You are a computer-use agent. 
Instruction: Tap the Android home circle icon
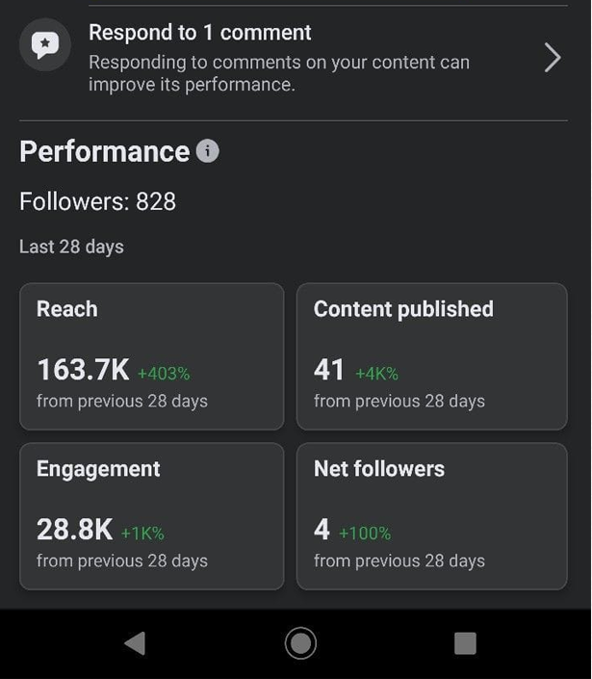(300, 643)
